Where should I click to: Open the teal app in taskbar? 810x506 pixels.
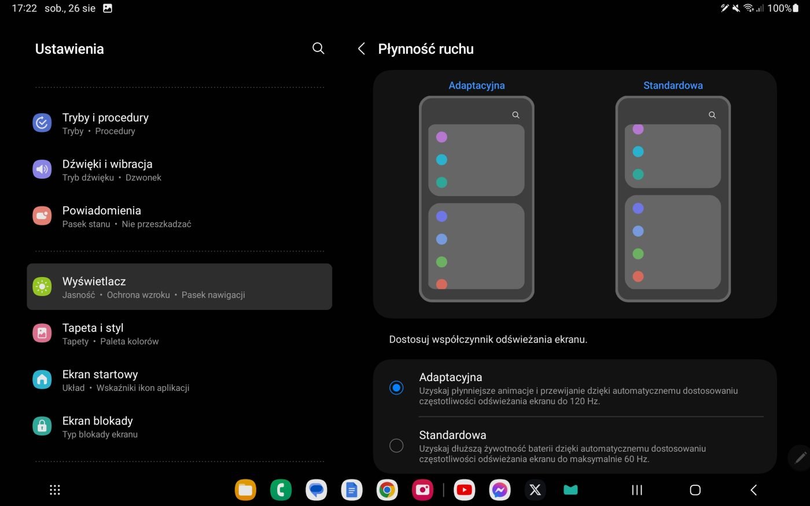pos(570,490)
